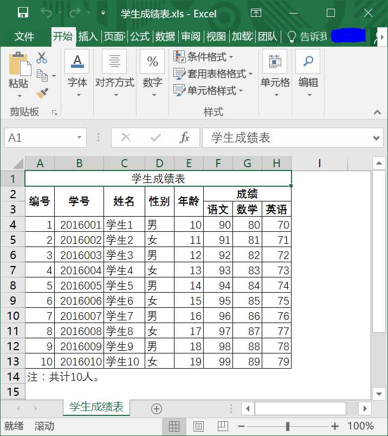Click the formula bar Cancel X icon
This screenshot has width=388, height=436.
point(126,137)
